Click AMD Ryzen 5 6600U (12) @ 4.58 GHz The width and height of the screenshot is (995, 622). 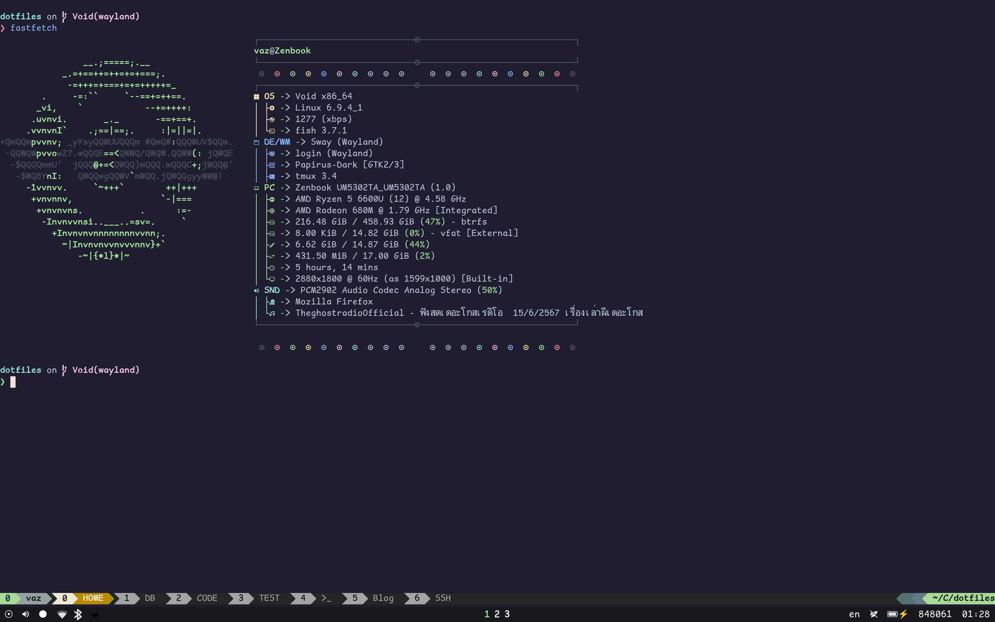click(x=380, y=199)
